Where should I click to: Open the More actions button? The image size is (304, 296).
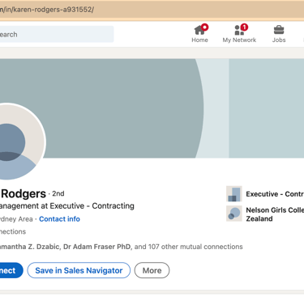click(x=152, y=270)
